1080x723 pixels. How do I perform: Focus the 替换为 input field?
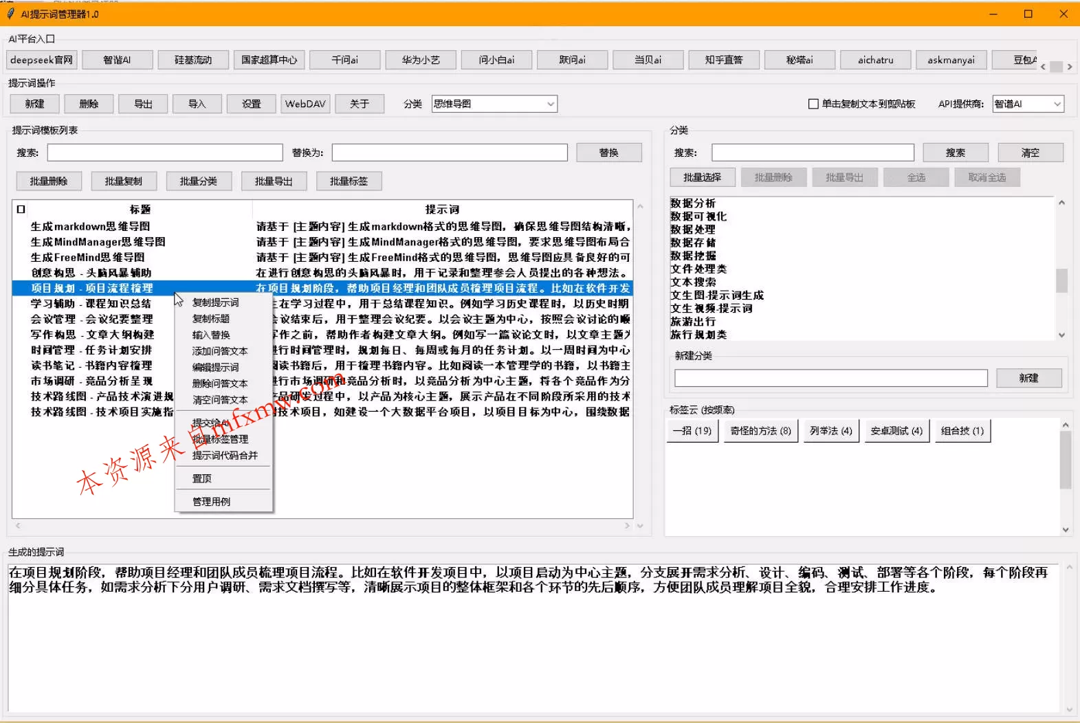click(x=450, y=153)
